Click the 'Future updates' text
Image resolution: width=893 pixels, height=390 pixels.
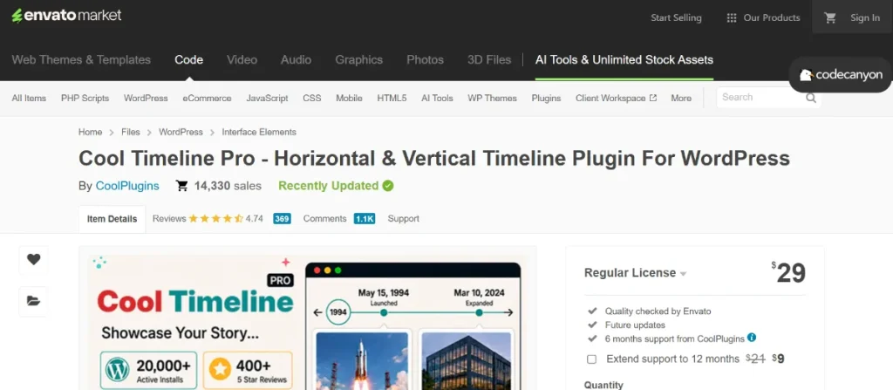coord(635,325)
